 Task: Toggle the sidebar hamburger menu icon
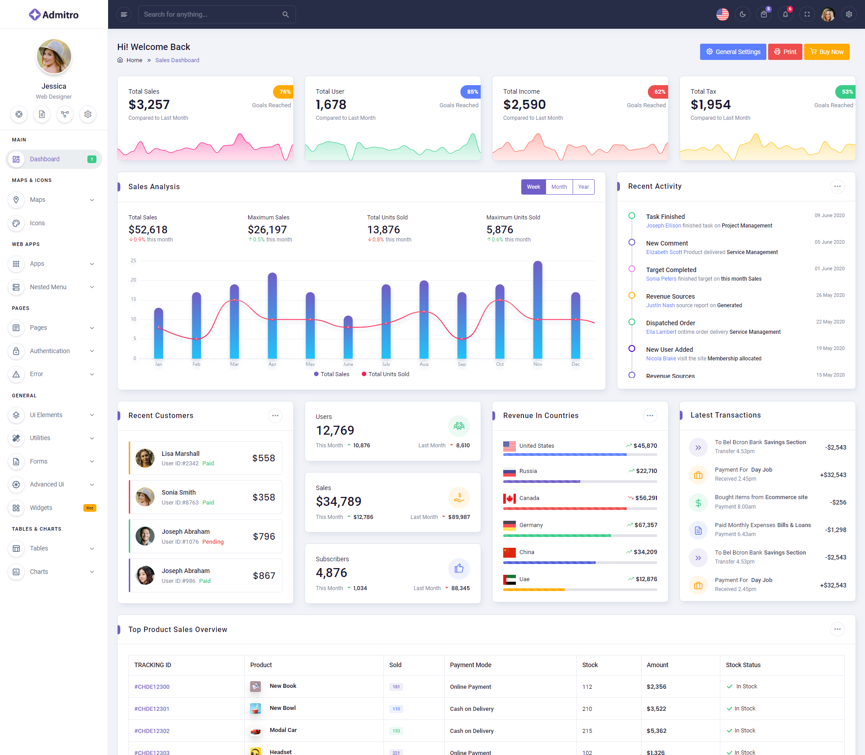point(124,14)
